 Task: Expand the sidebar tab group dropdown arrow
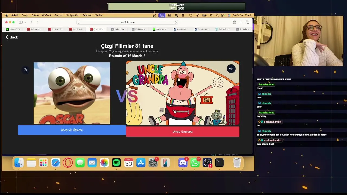[x=25, y=22]
